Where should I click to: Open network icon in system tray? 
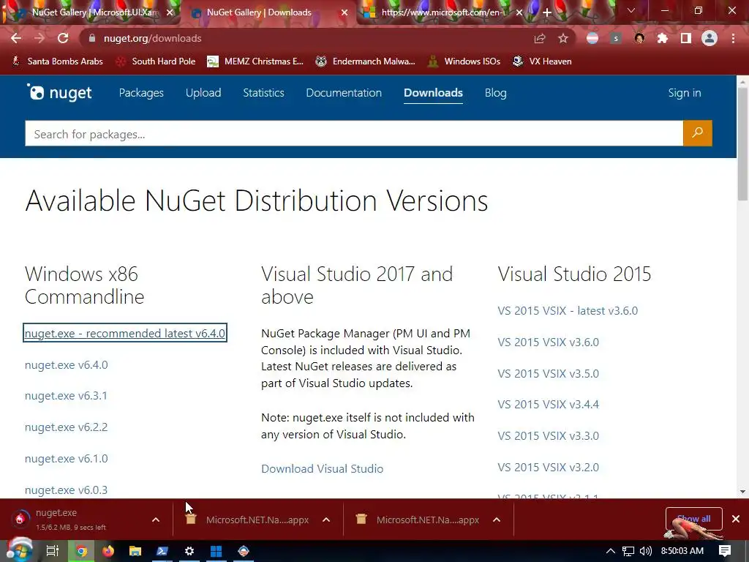628,551
